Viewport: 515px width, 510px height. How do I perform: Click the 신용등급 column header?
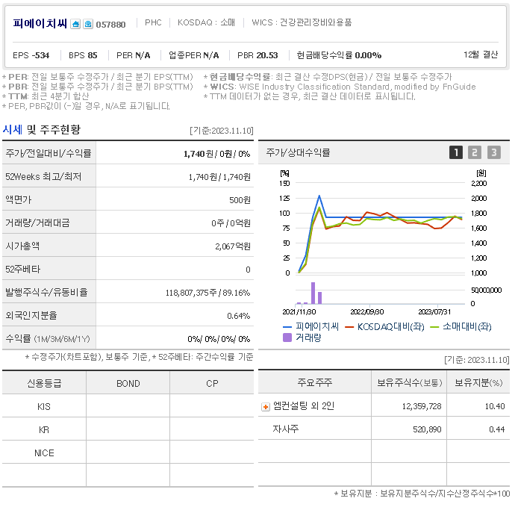coord(44,384)
